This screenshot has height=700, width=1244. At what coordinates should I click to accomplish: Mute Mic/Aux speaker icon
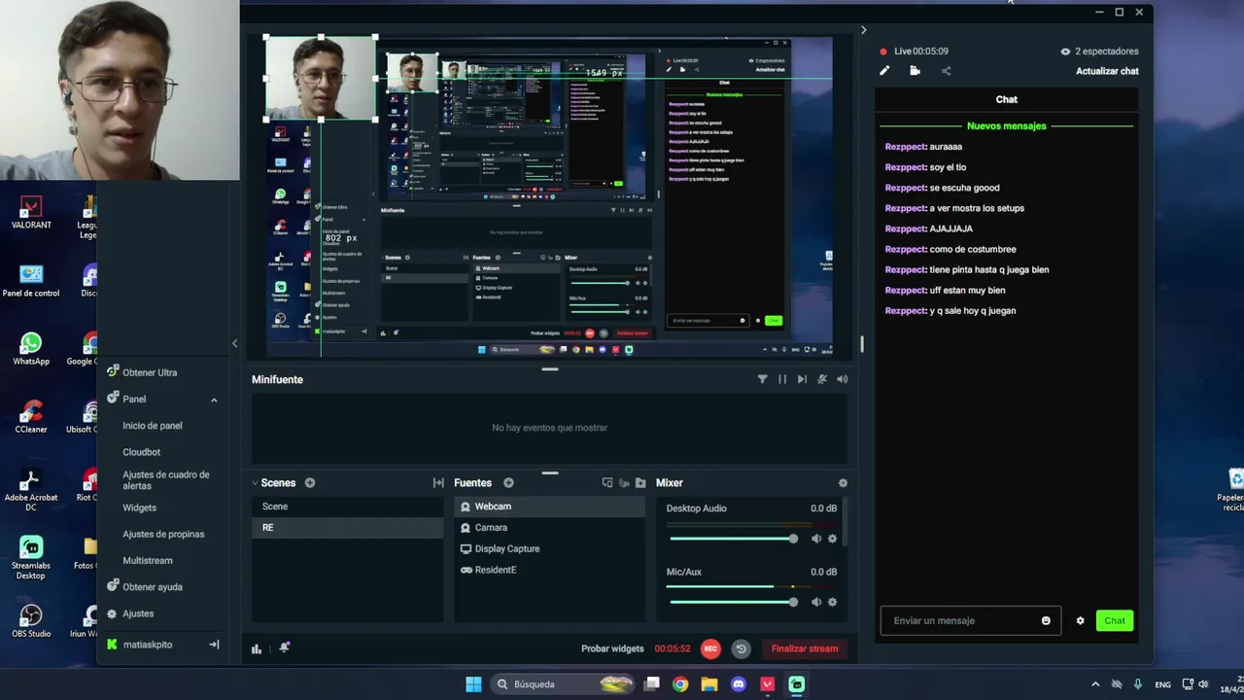(816, 602)
